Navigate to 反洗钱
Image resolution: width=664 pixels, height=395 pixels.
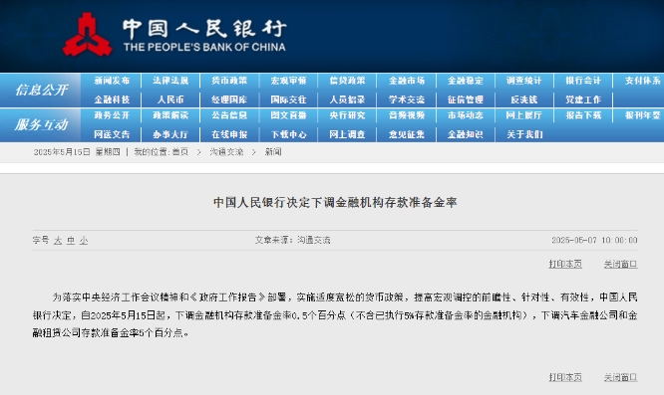[524, 99]
